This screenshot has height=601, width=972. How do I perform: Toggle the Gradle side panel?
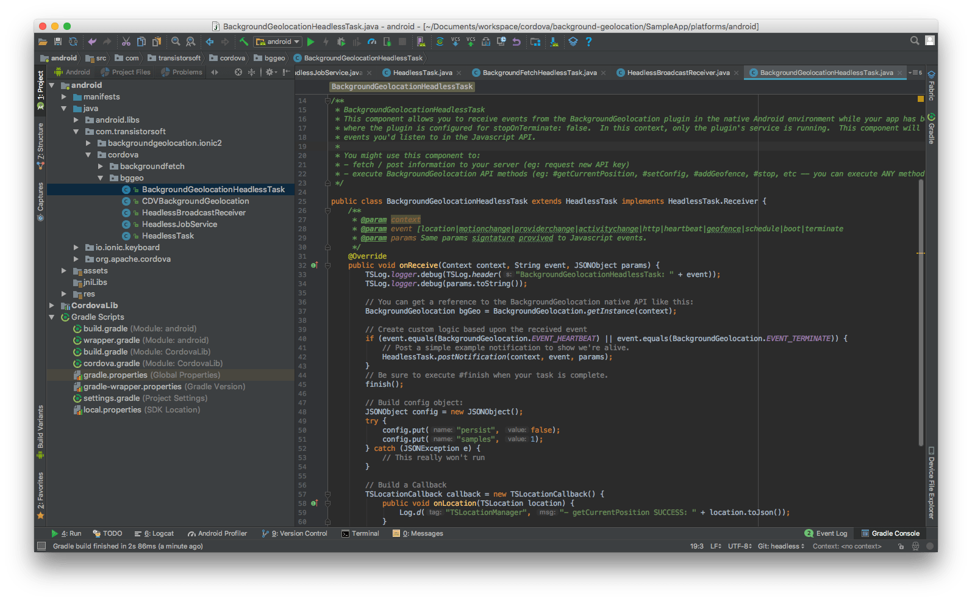click(x=931, y=129)
